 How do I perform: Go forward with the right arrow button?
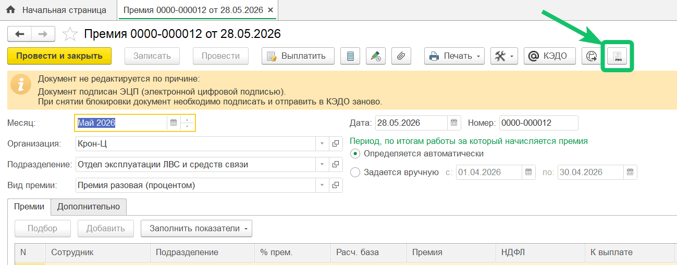point(43,34)
